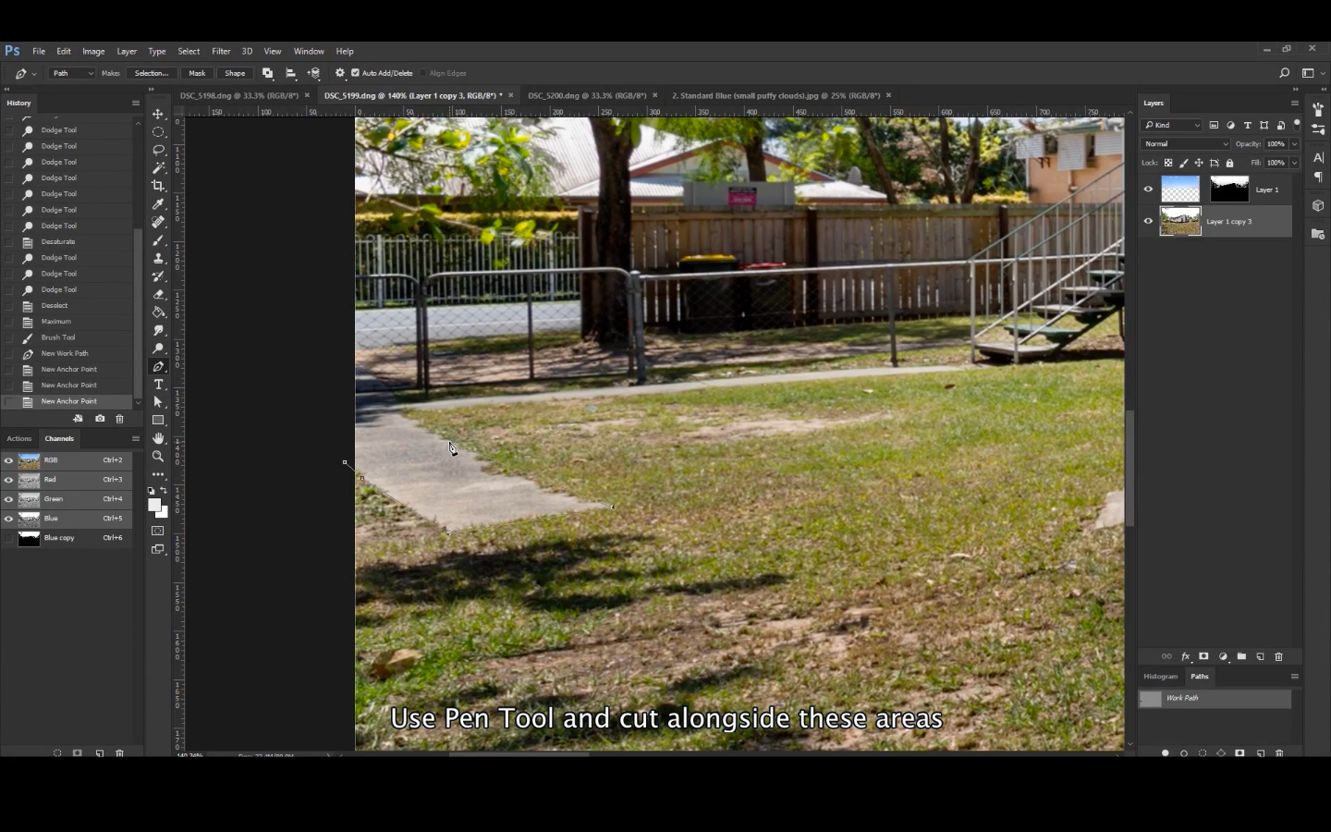The width and height of the screenshot is (1331, 832).
Task: Select the Clone Stamp tool
Action: click(158, 258)
